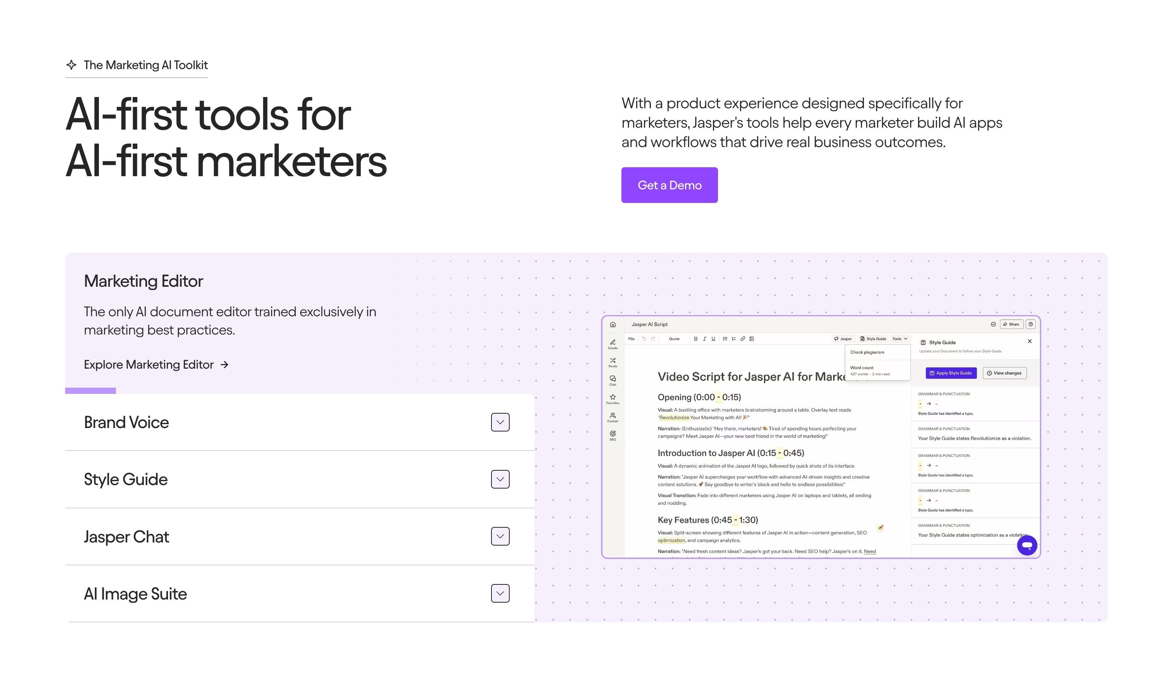Expand the AI Image Suite section

[x=500, y=593]
